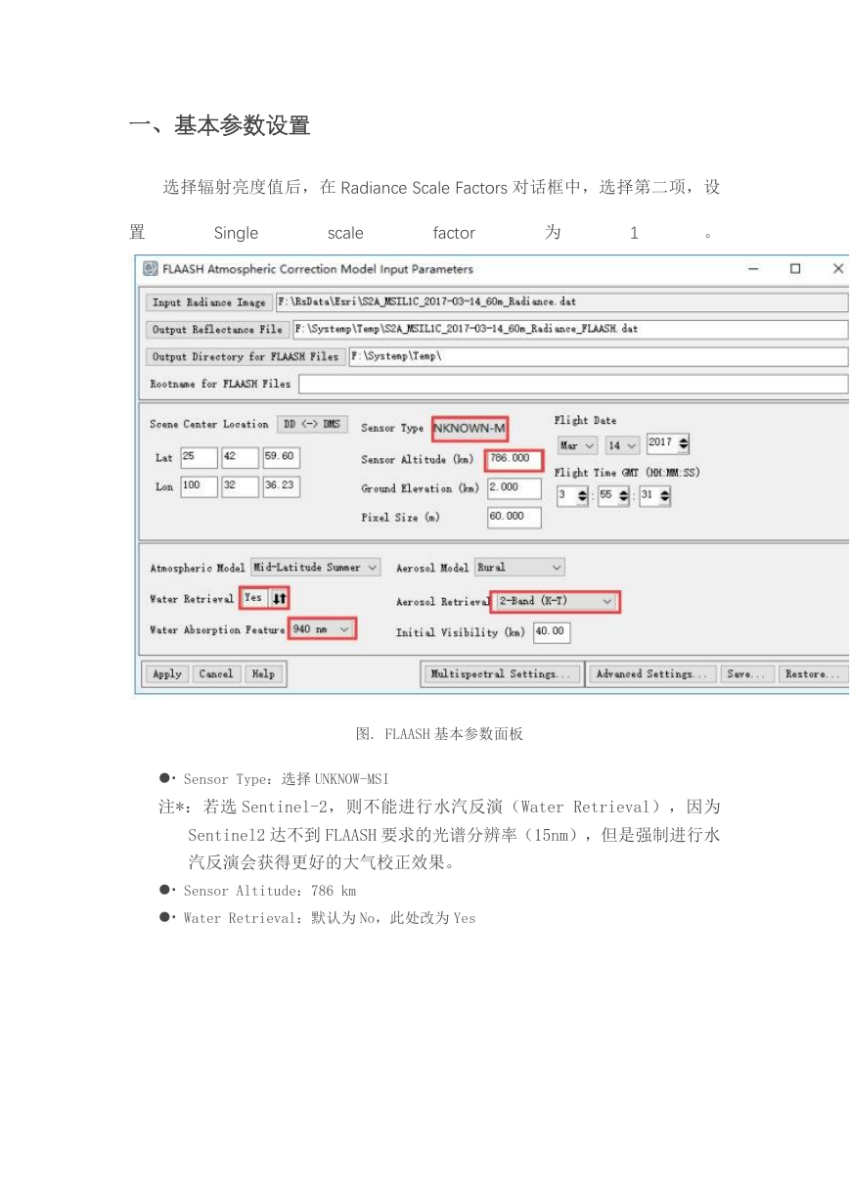Edit the Pixel Size (m) field
This screenshot has height=1202, width=850.
coord(514,517)
